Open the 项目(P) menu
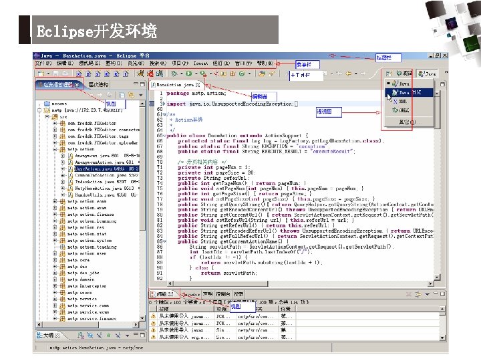The image size is (481, 361). (x=180, y=64)
